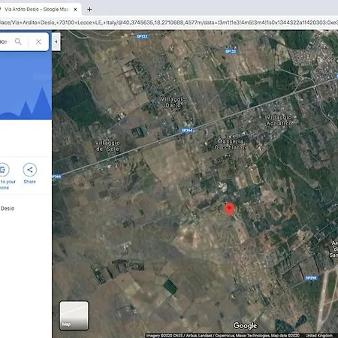
Task: Click the blue header image in panel
Action: (26, 86)
